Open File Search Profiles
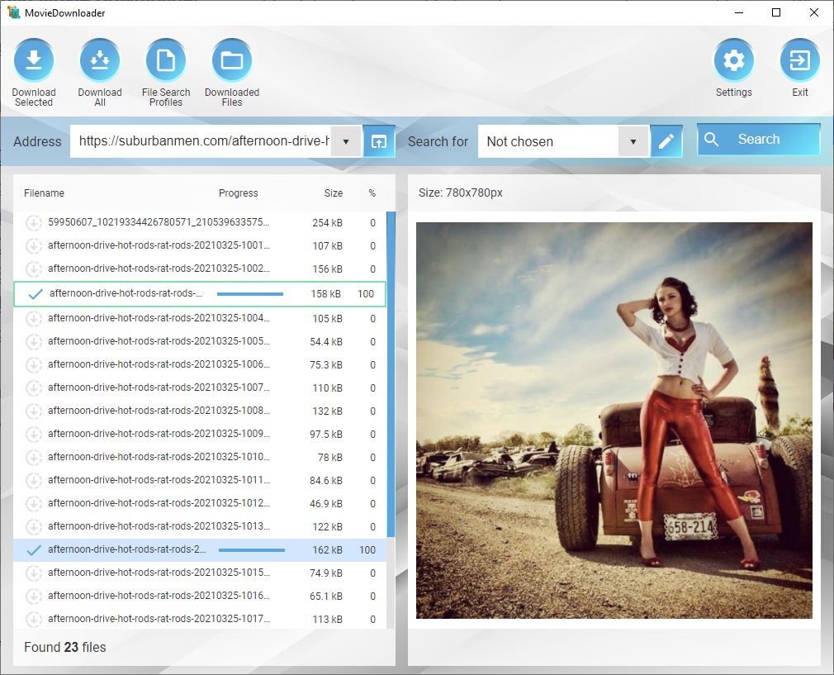Image resolution: width=834 pixels, height=675 pixels. (166, 60)
